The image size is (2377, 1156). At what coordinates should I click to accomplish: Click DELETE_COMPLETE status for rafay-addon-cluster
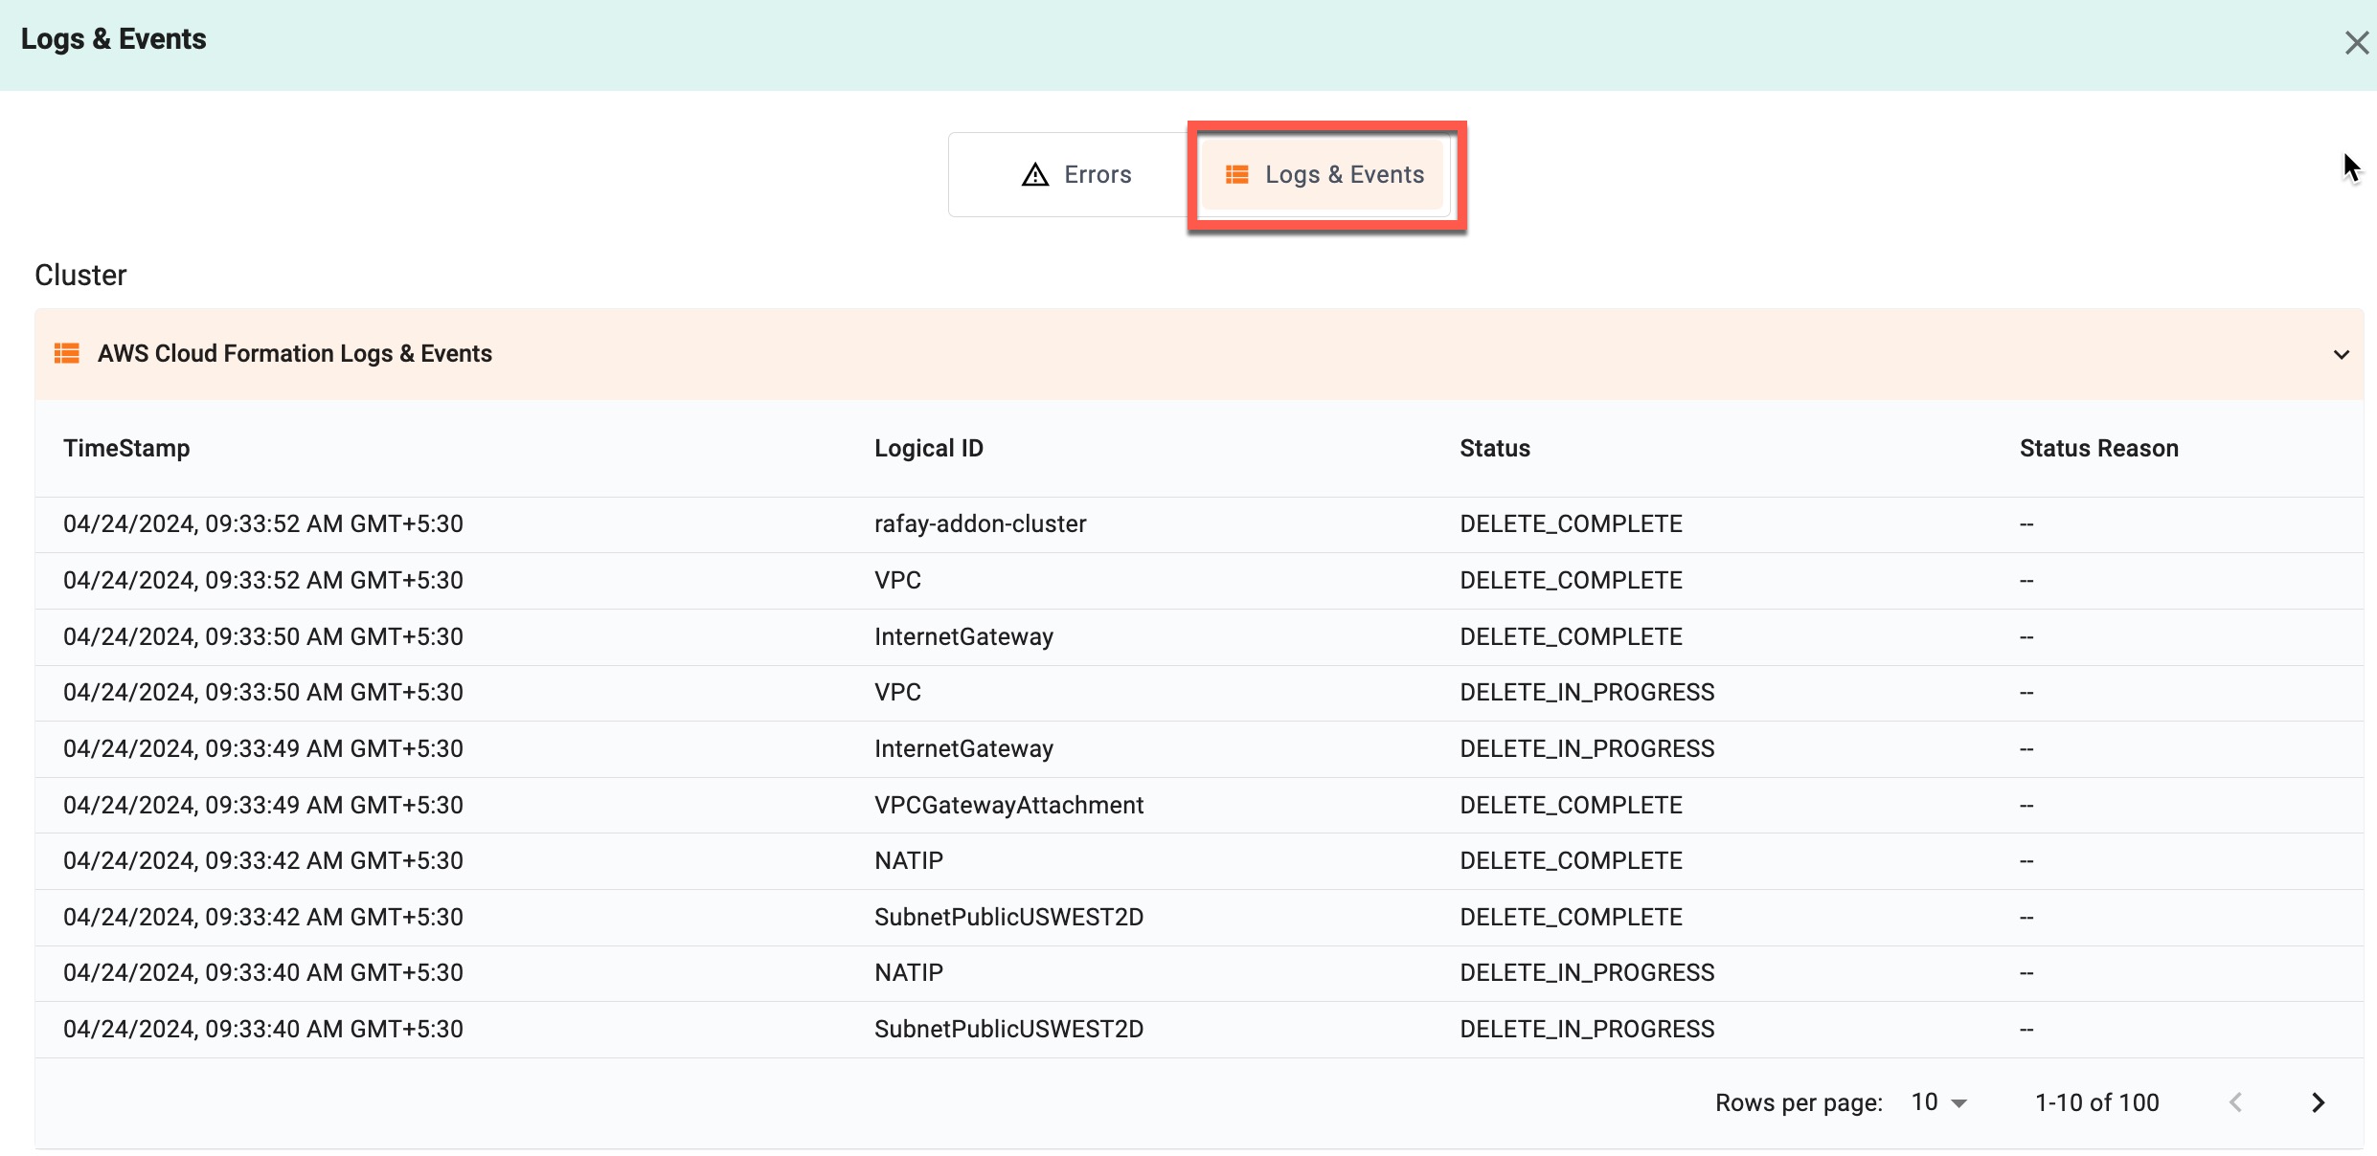pyautogui.click(x=1571, y=523)
